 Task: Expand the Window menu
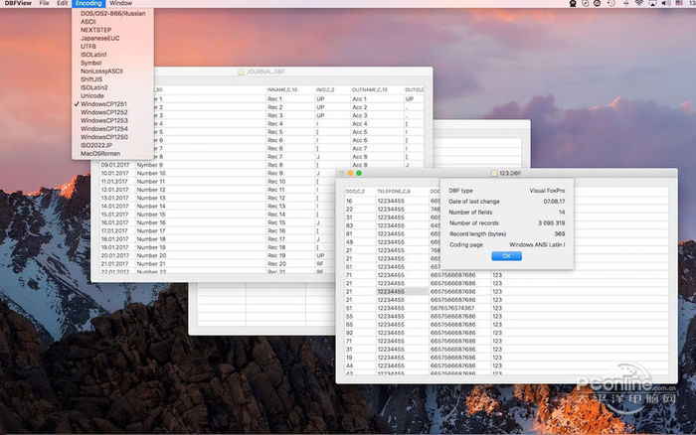tap(120, 4)
